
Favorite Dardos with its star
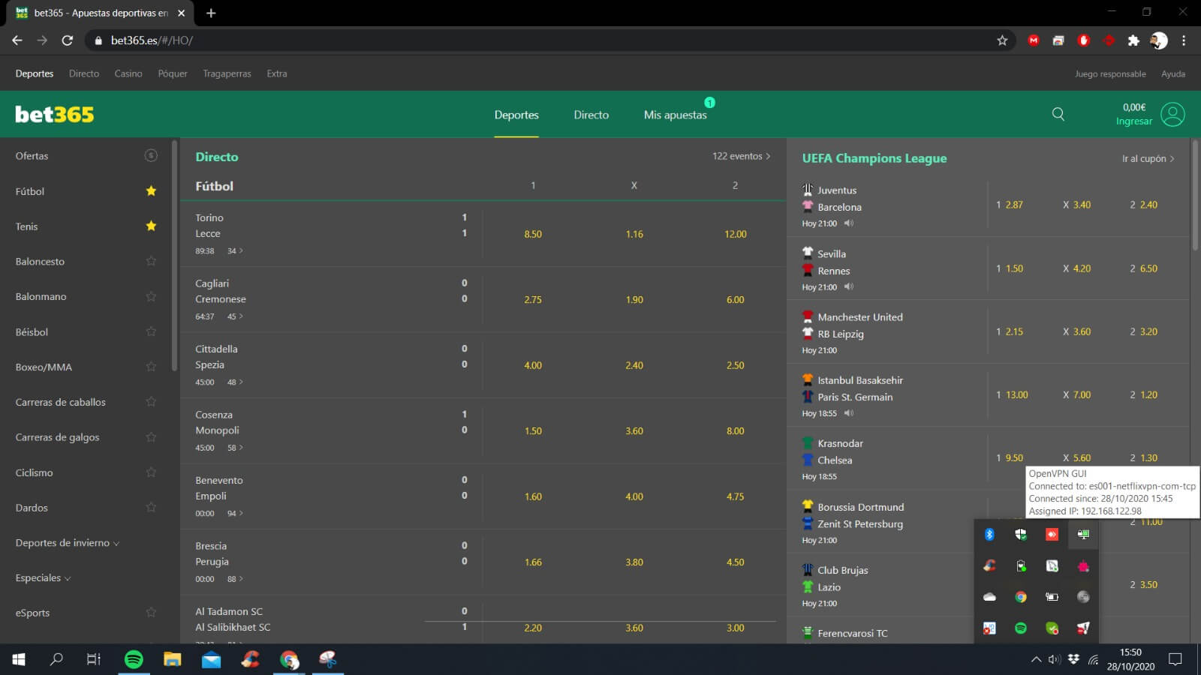pyautogui.click(x=151, y=507)
